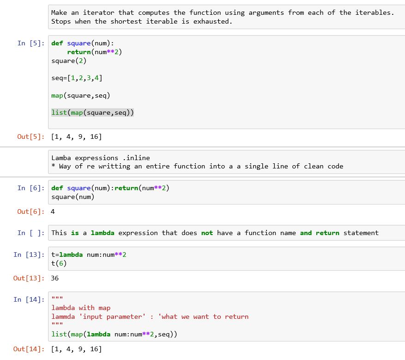Click the Out[5] output [1, 4, 9, 16]

77,136
